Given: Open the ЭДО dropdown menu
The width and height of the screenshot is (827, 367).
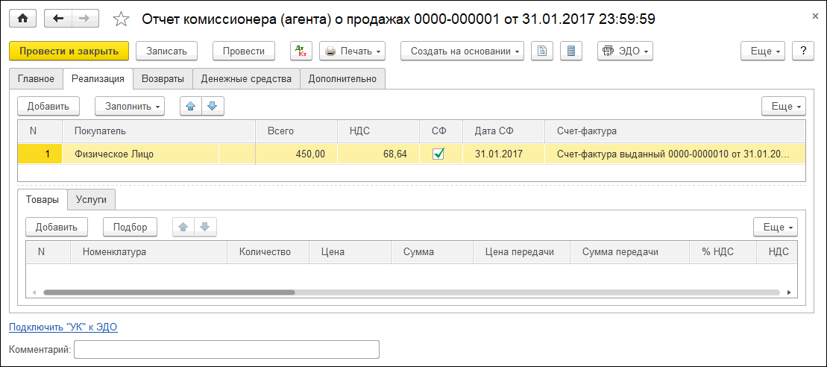Looking at the screenshot, I should click(x=625, y=51).
